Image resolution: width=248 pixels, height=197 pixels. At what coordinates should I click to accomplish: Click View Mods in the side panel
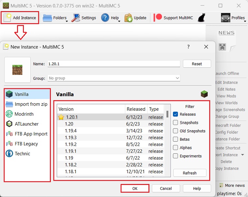coord(226,96)
